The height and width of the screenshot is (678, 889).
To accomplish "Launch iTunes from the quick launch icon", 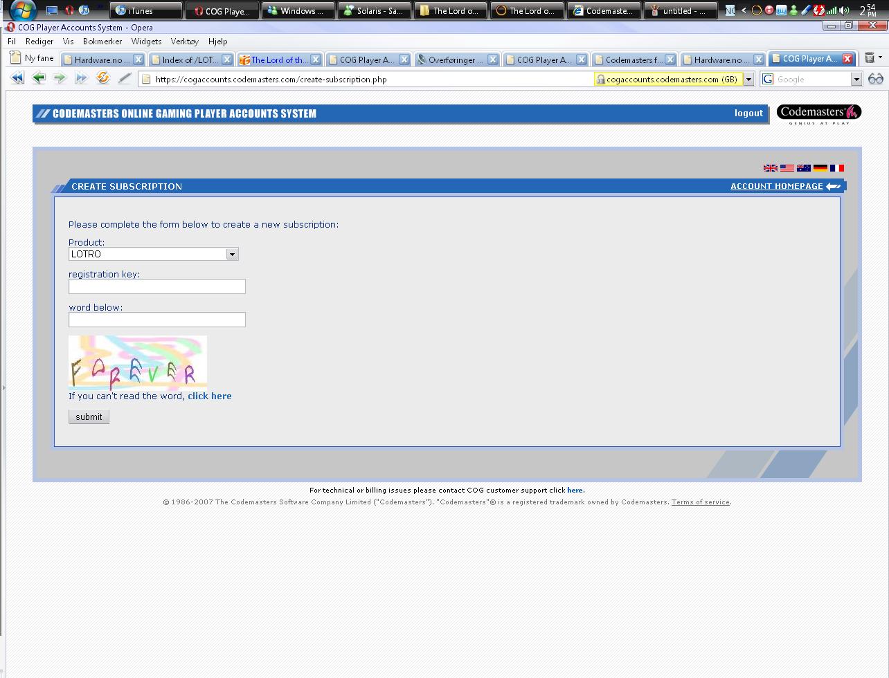I will 84,10.
